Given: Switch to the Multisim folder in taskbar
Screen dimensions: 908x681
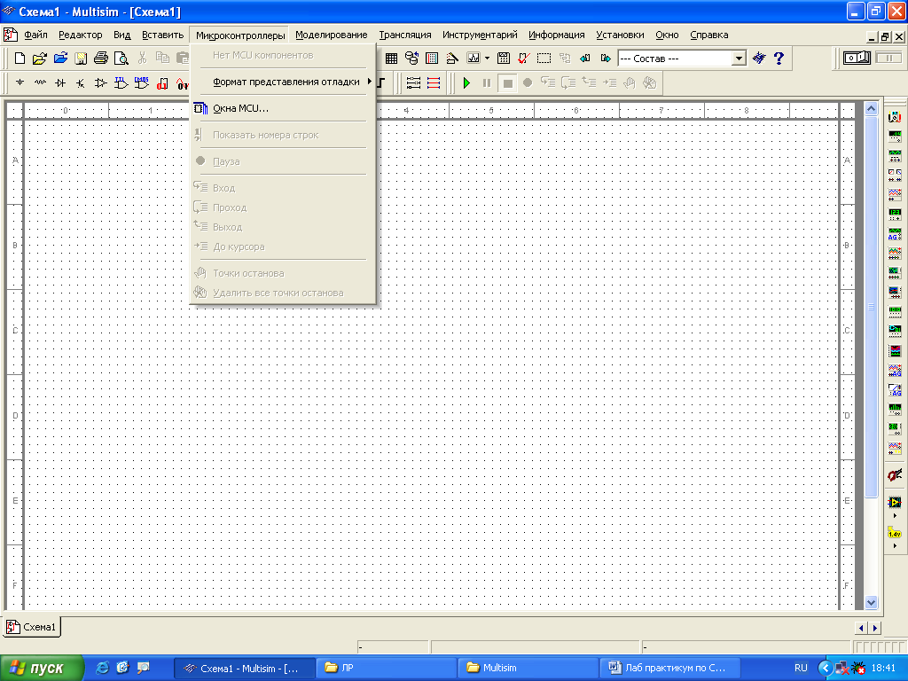Looking at the screenshot, I should [x=528, y=668].
